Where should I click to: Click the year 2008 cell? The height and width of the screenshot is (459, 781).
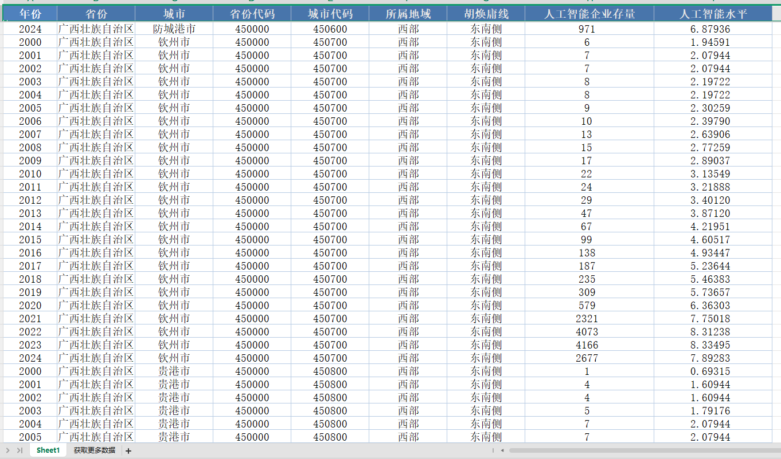tap(30, 147)
